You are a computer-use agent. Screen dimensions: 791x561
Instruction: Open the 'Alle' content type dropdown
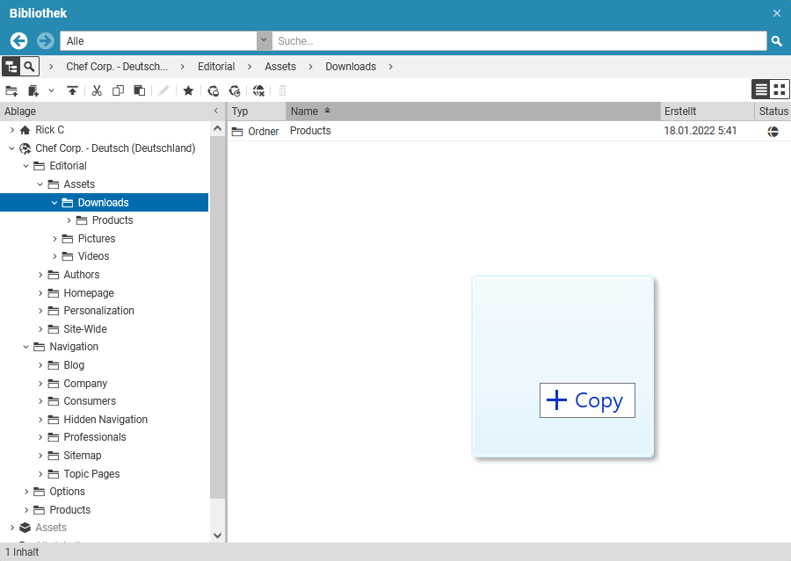coord(265,41)
